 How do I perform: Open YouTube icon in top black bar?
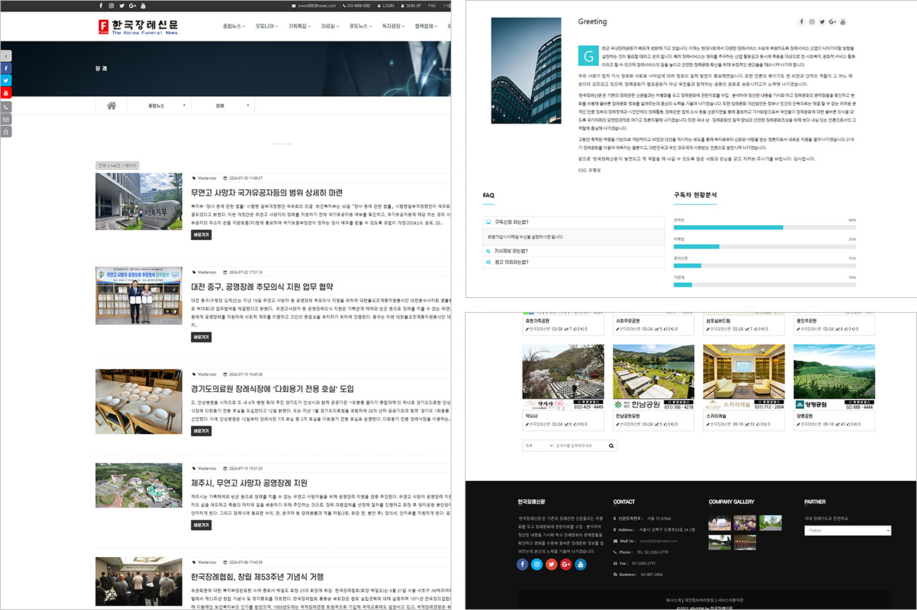tap(143, 6)
